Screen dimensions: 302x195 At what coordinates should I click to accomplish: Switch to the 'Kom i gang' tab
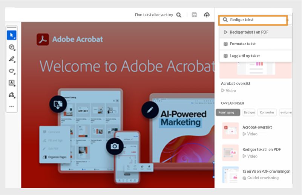(x=228, y=112)
